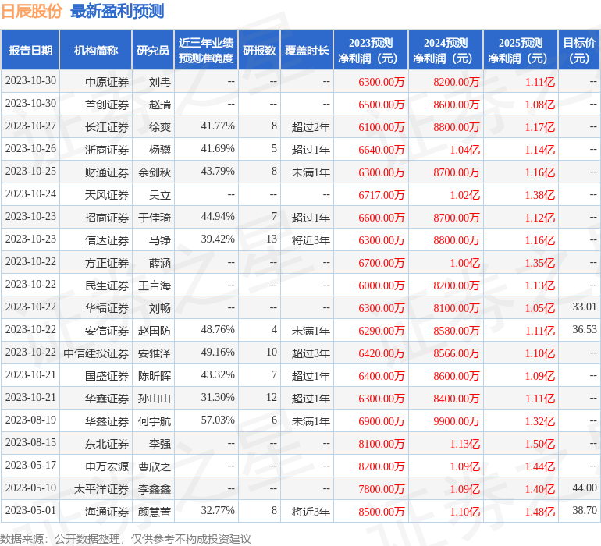Click the 日辰股份 title text
This screenshot has width=601, height=546.
pos(32,11)
